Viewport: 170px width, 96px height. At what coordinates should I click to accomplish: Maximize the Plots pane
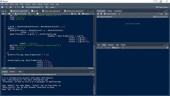[x=167, y=45]
